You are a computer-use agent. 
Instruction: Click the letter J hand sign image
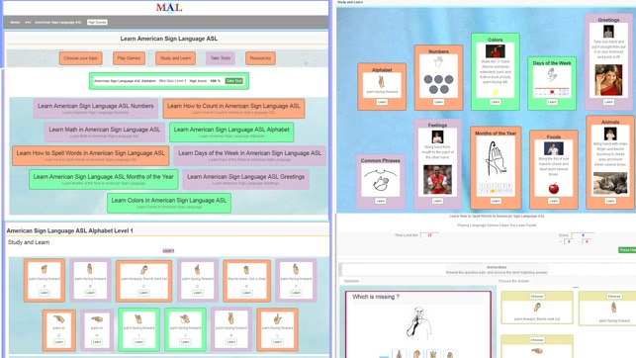(185, 318)
